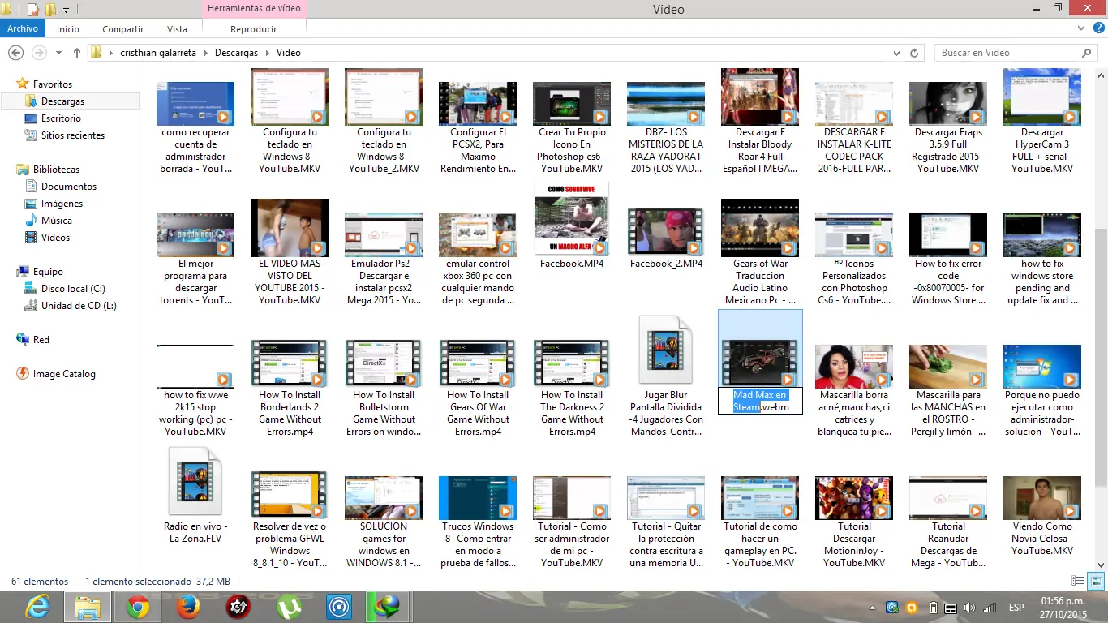This screenshot has height=623, width=1108.
Task: Select Viendo Como Novia Celosa video
Action: [x=1042, y=517]
